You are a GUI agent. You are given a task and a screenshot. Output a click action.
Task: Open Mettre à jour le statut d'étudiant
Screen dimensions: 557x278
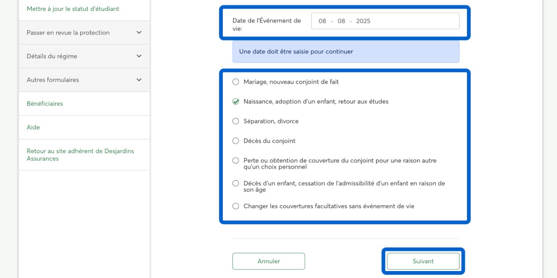click(73, 9)
